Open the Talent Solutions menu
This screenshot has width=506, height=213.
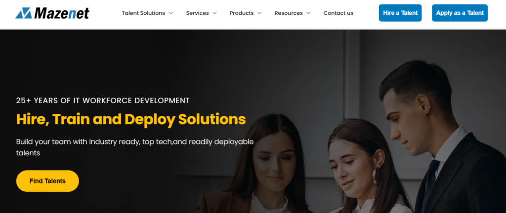[143, 13]
